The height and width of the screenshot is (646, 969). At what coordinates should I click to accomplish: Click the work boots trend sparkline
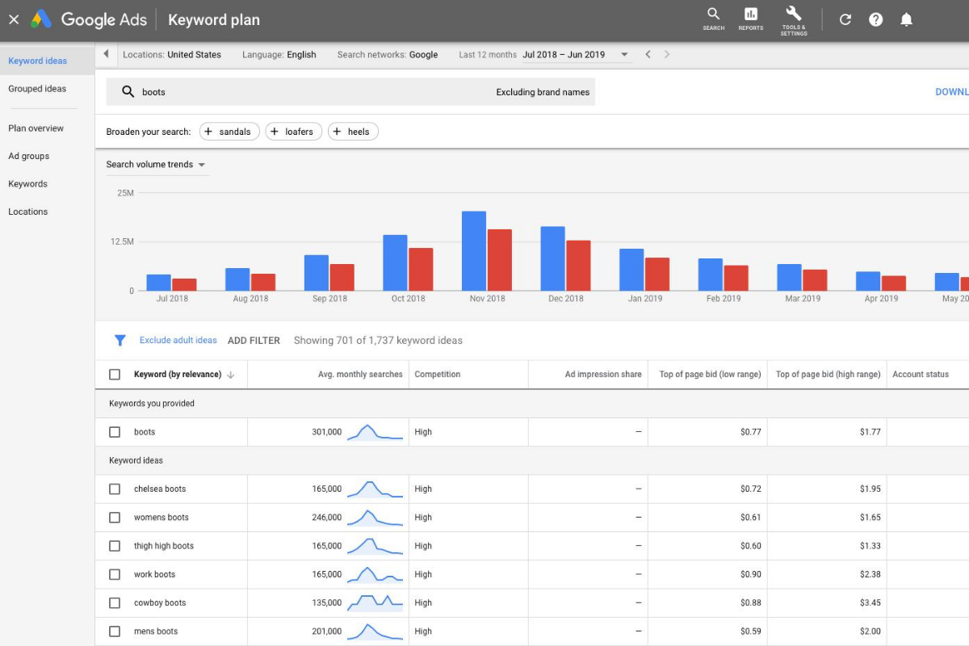pos(375,574)
